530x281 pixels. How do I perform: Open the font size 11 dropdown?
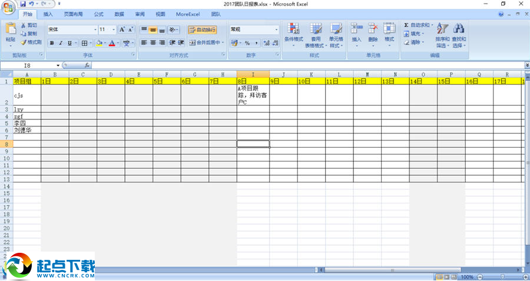click(114, 29)
